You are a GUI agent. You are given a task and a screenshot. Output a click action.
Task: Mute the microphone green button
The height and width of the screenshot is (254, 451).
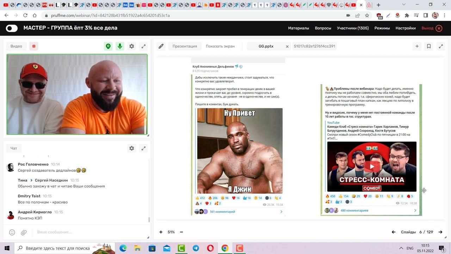pyautogui.click(x=120, y=46)
